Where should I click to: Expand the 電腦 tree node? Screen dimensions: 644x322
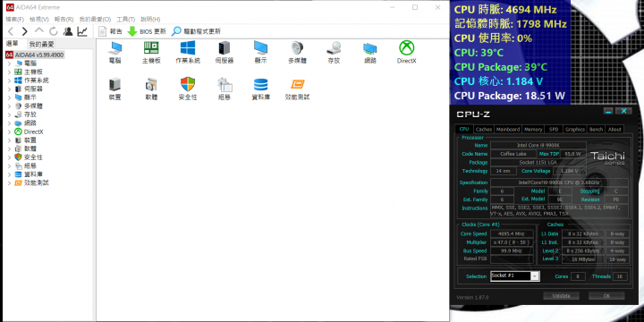tap(10, 64)
